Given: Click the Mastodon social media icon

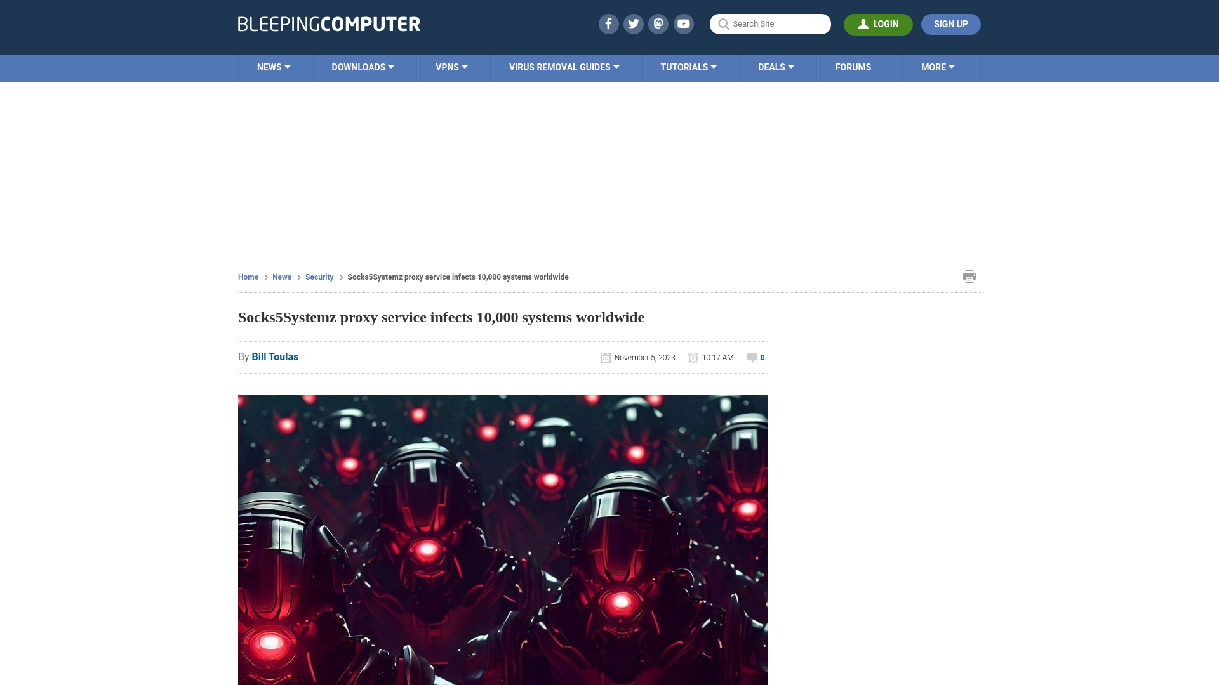Looking at the screenshot, I should click(x=659, y=23).
